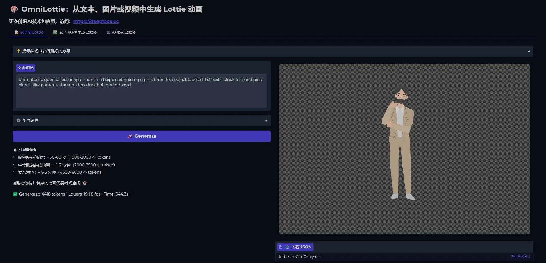
Task: Click the green checkmark beside the generated tokens status
Action: coord(15,194)
